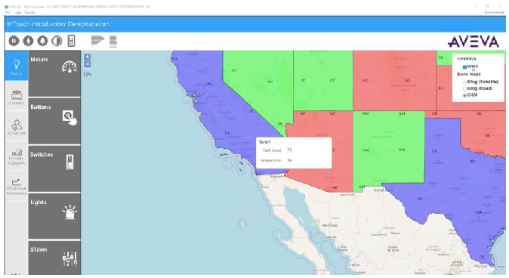Viewport: 509px width, 278px height.
Task: Click the Temperature value in Tank1 popup
Action: click(289, 160)
